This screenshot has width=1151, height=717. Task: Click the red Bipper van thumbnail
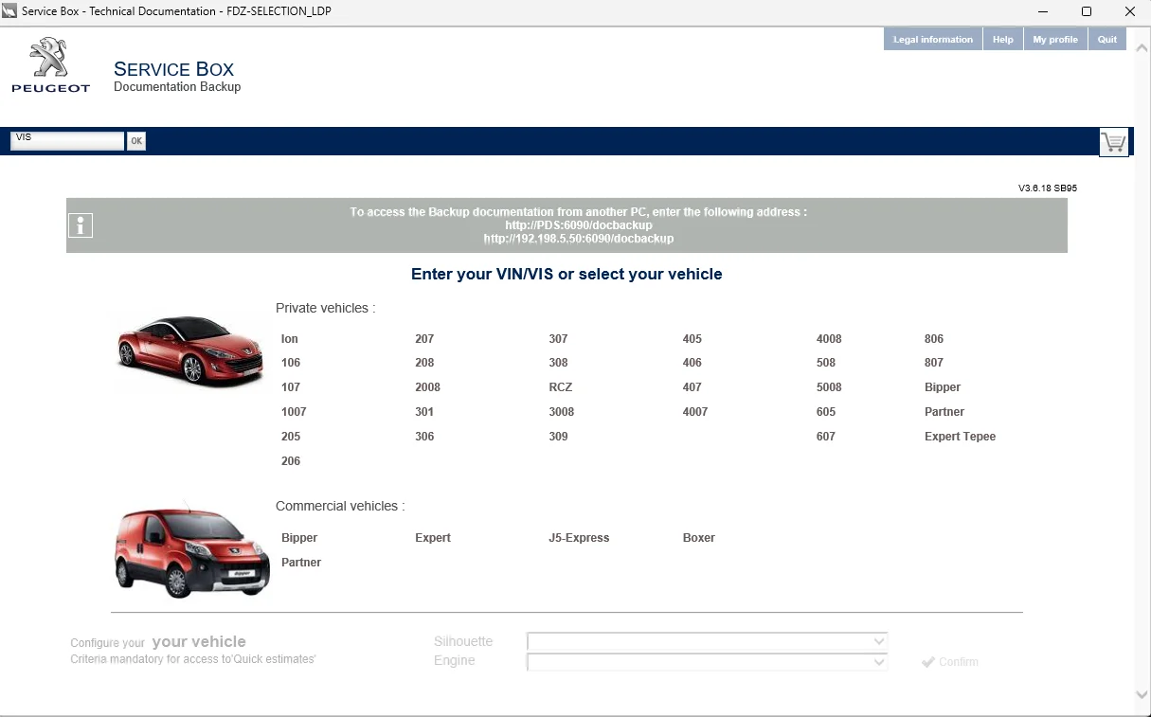[192, 552]
